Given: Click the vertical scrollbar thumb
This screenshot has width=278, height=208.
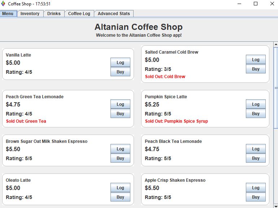Looking at the screenshot, I should click(276, 88).
